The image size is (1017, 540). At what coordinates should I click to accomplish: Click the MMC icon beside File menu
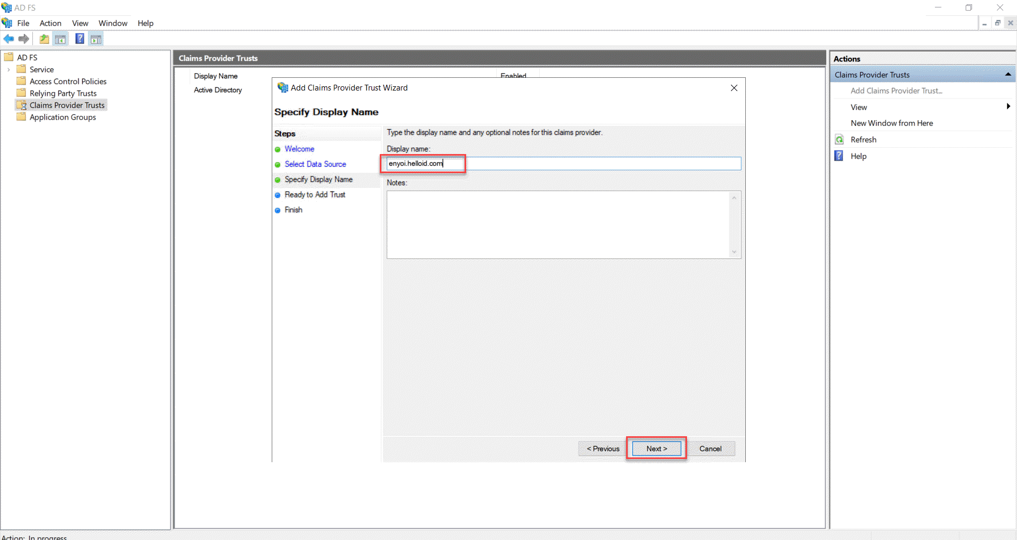click(x=7, y=23)
